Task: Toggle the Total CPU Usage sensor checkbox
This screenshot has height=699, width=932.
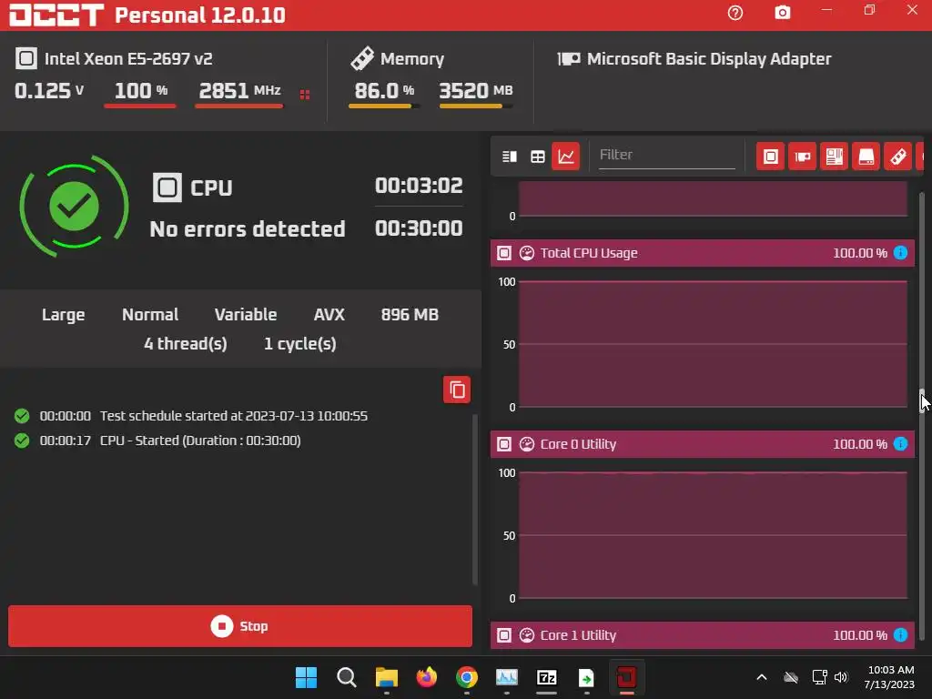Action: 504,253
